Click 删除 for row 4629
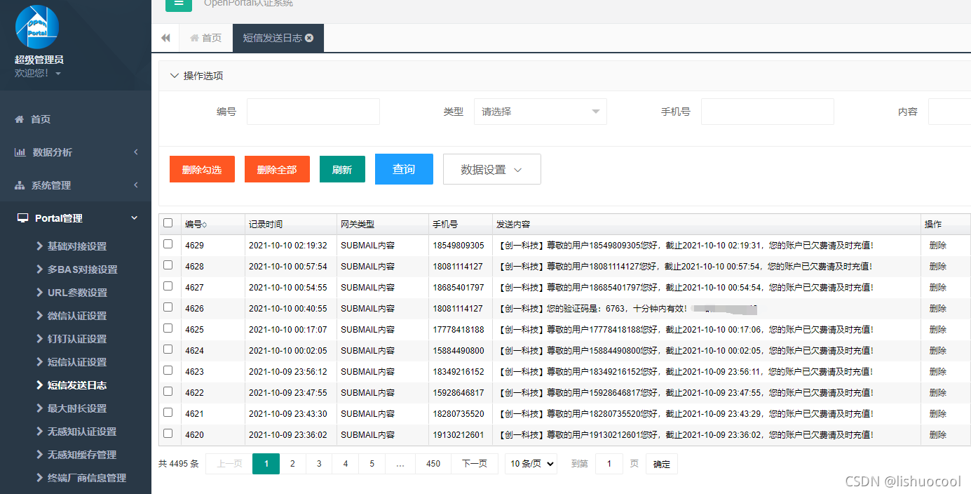Image resolution: width=971 pixels, height=494 pixels. pos(937,246)
